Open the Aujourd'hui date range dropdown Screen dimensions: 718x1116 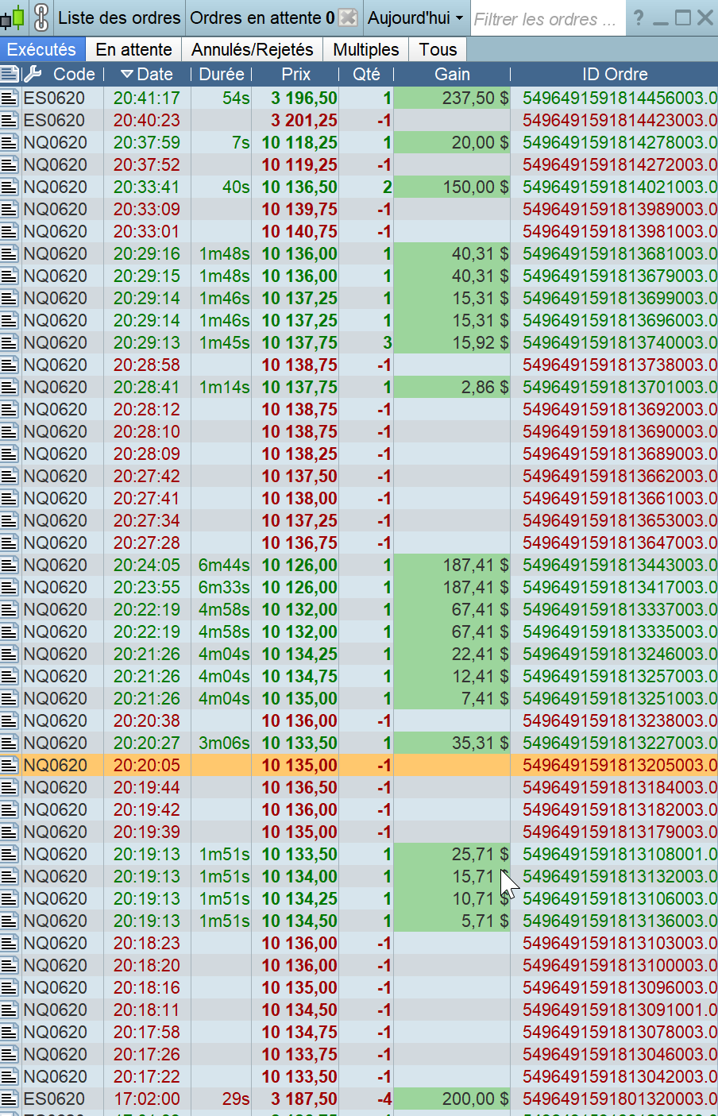pos(415,17)
